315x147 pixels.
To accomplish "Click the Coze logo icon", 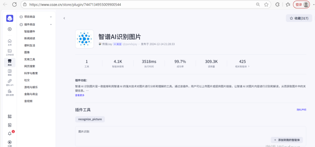I will [10, 18].
